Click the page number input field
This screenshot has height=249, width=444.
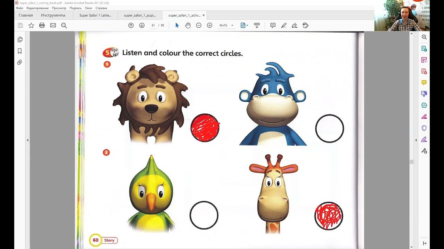tap(153, 25)
